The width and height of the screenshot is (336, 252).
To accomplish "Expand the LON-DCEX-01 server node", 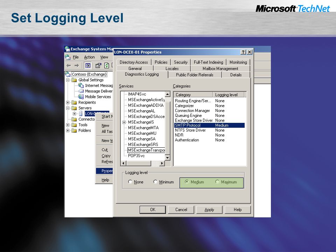I will pos(74,113).
